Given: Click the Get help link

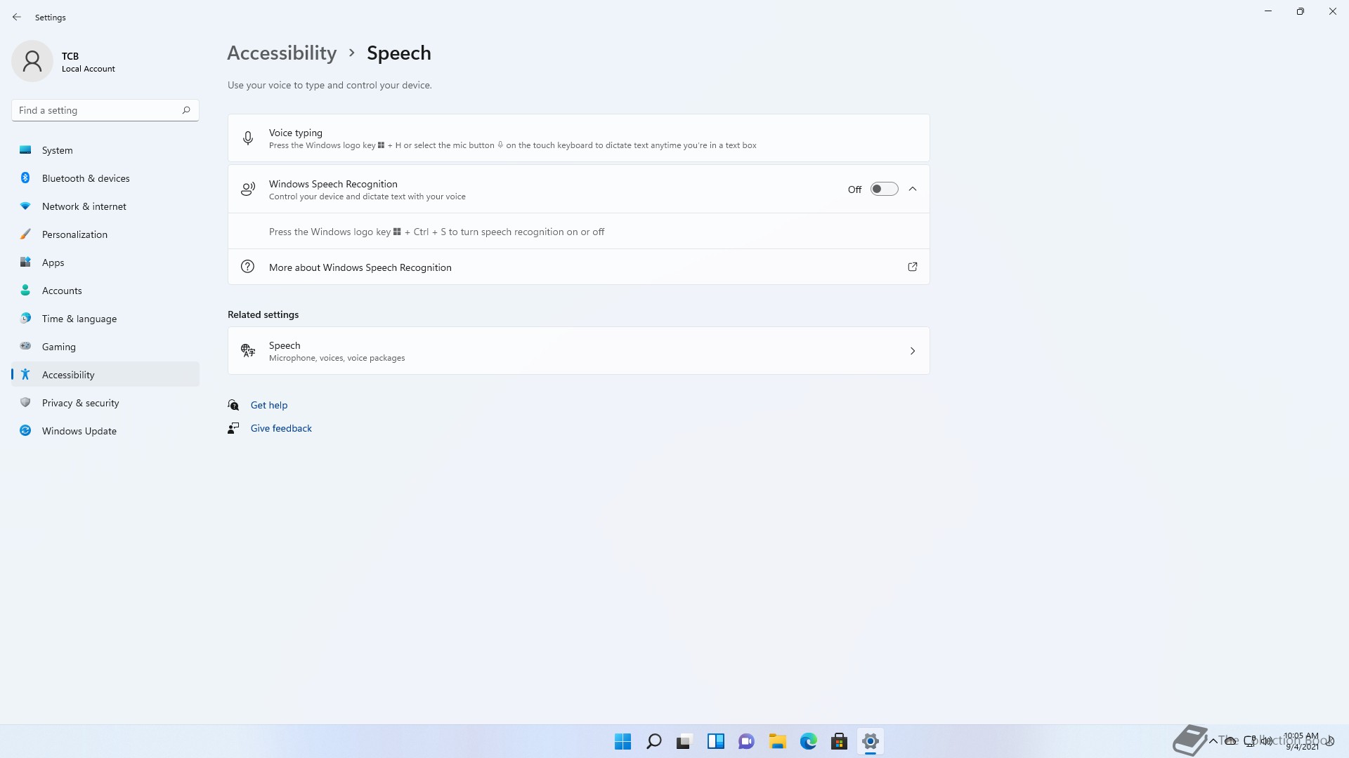Looking at the screenshot, I should click(269, 405).
